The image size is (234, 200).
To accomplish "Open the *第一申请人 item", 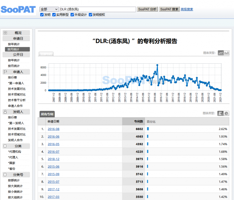I will 16,83.
